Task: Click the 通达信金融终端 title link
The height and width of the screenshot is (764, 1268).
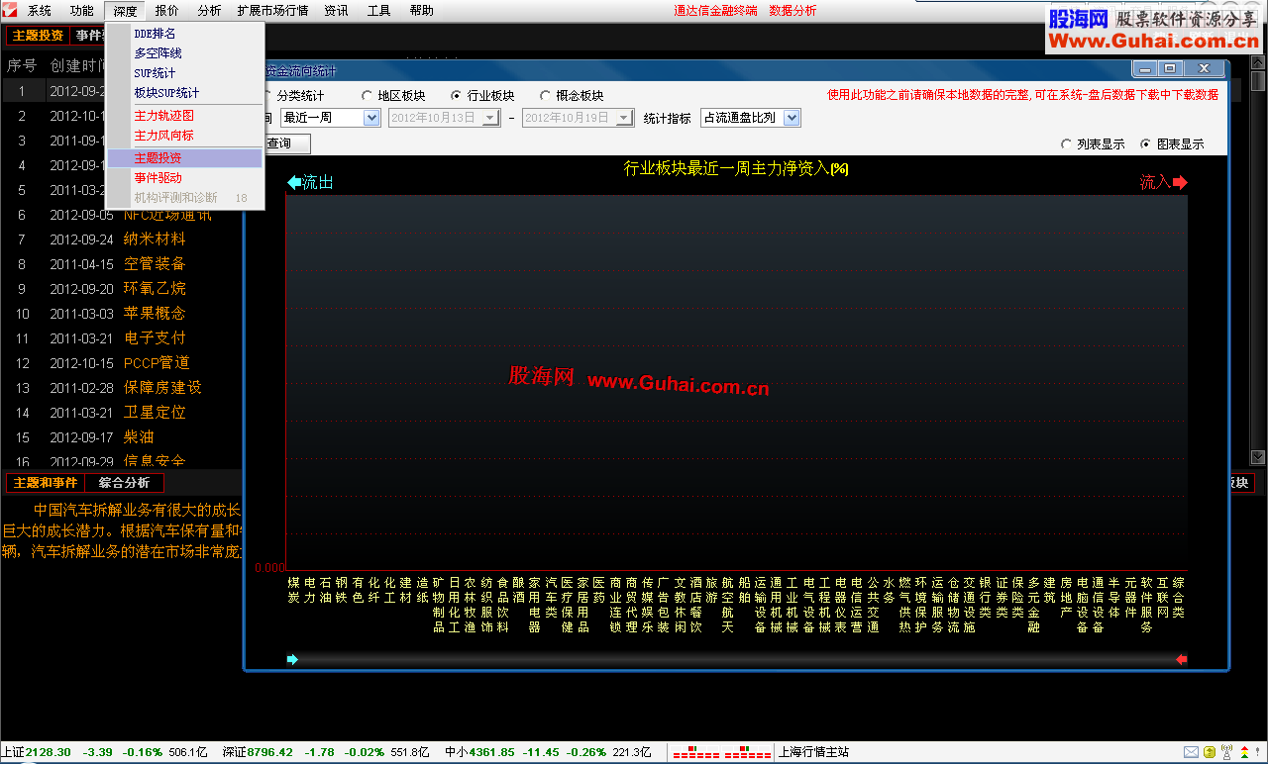Action: (715, 11)
